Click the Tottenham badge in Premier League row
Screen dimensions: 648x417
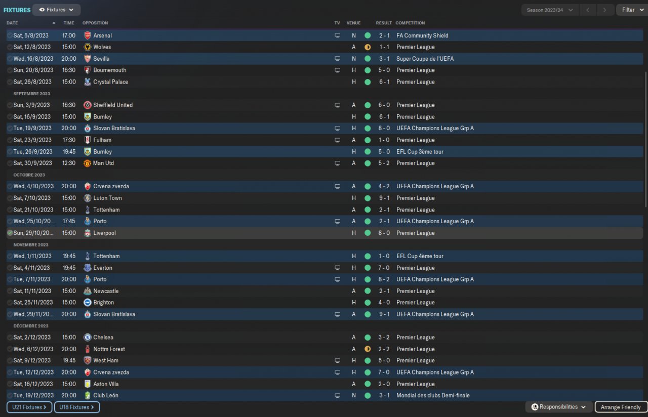click(87, 210)
